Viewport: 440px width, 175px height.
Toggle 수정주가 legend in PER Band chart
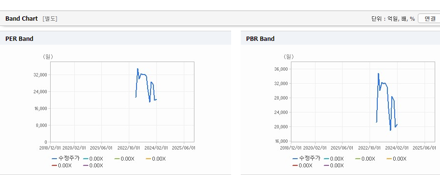pyautogui.click(x=66, y=159)
